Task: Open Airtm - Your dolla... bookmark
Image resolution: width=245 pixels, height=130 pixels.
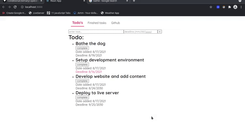Action: pos(86,13)
